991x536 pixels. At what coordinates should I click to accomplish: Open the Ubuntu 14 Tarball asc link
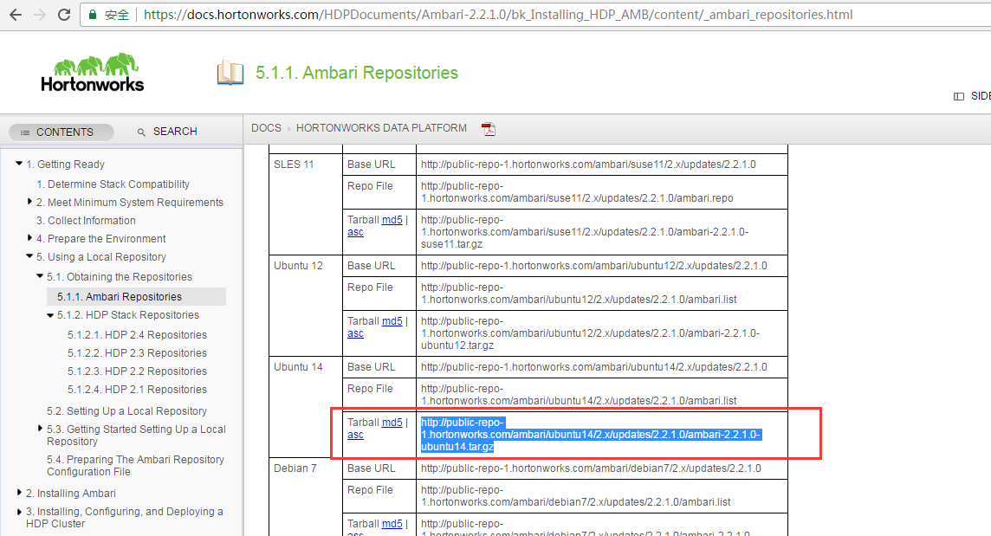(355, 435)
